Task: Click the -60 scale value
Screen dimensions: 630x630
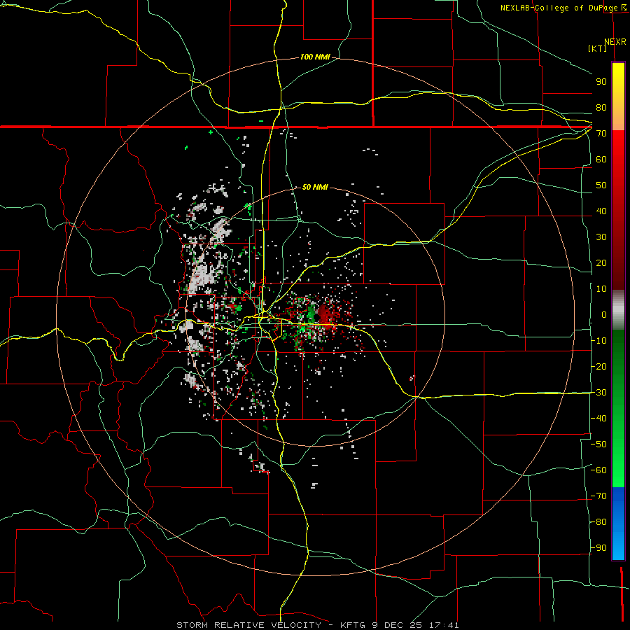Action: coord(598,470)
